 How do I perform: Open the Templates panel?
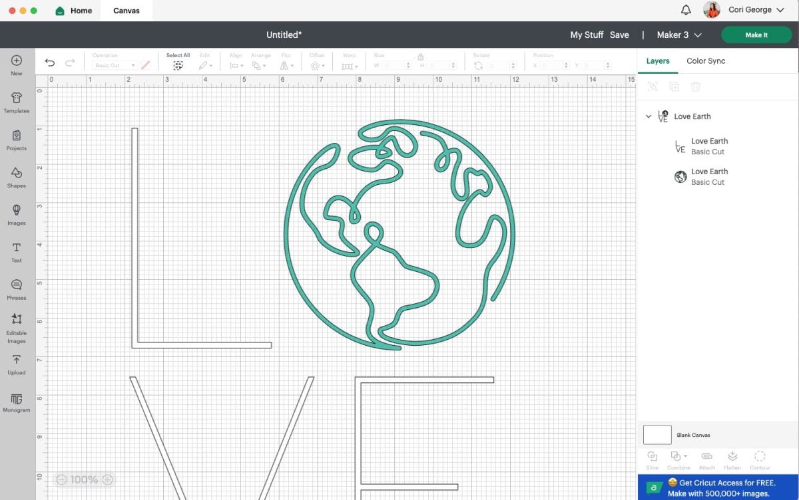(17, 102)
